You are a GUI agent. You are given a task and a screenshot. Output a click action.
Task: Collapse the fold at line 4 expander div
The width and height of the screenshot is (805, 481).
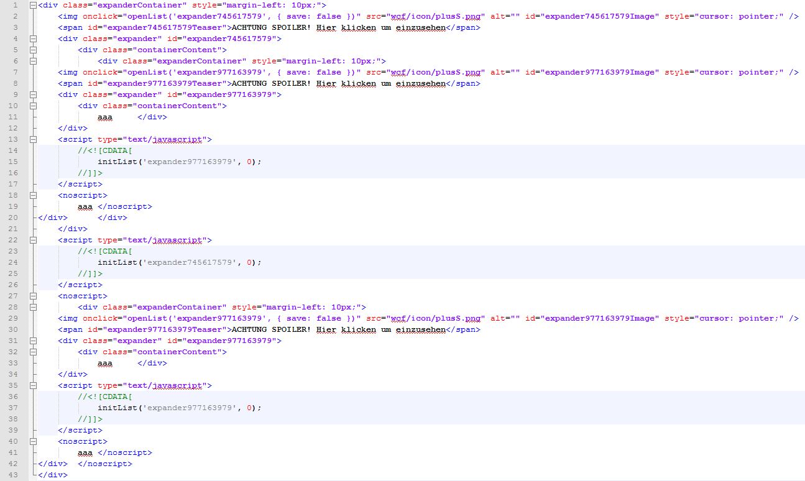(x=32, y=39)
